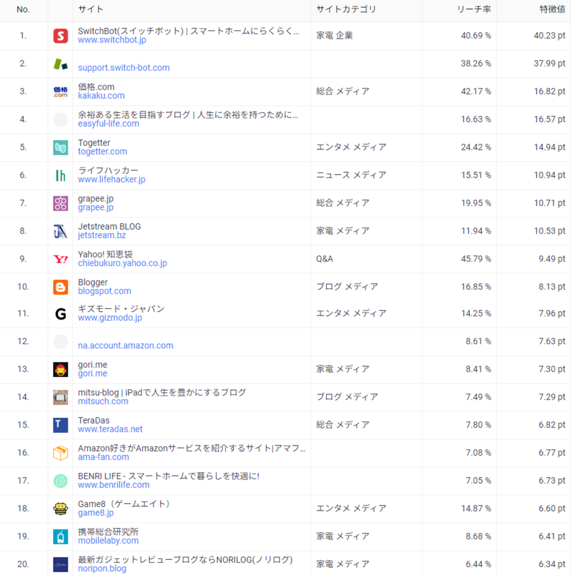Open the na.account.amazon.com link
Screen dimensions: 571x577
[125, 346]
